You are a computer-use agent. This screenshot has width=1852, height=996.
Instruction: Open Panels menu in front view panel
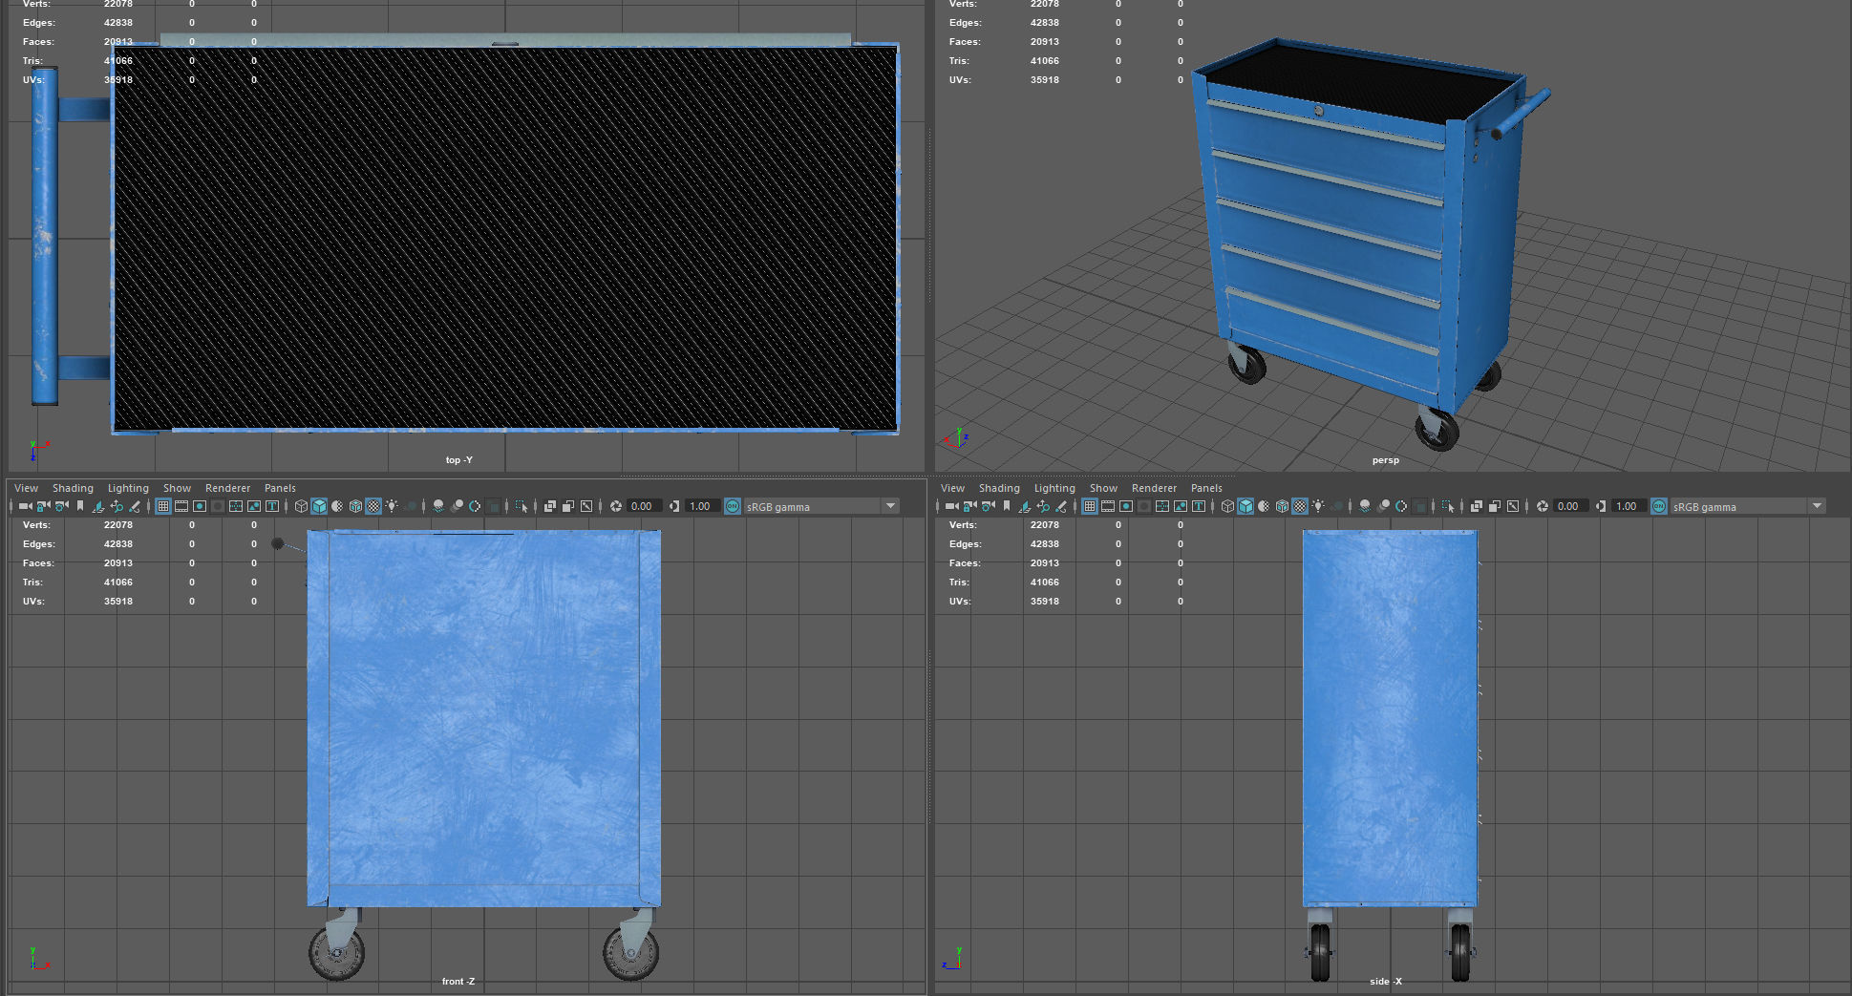pyautogui.click(x=280, y=488)
